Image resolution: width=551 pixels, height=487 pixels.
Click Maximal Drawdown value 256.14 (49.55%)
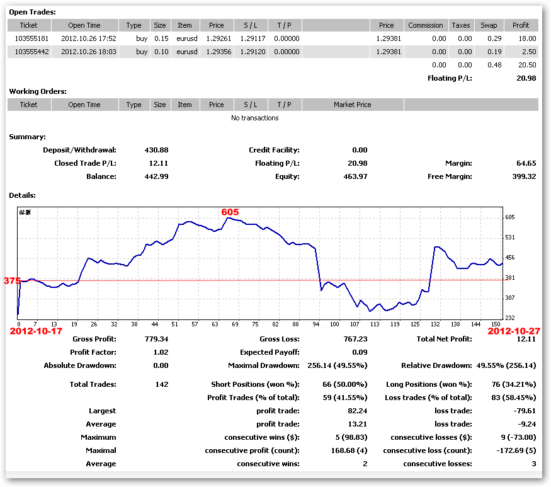click(338, 365)
